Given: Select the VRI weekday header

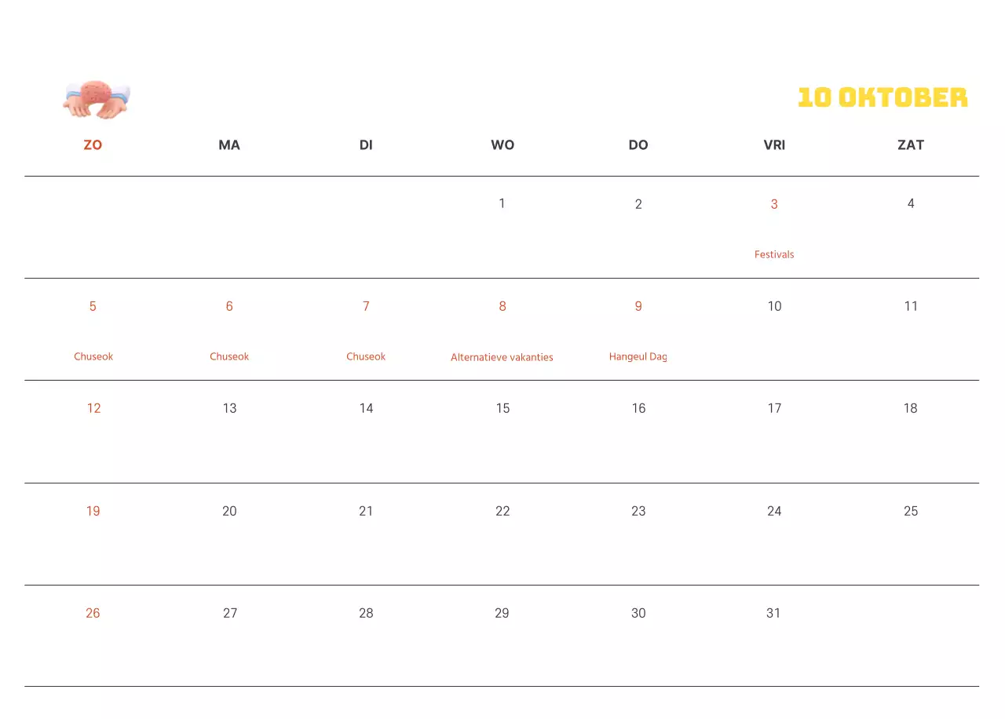Looking at the screenshot, I should click(774, 144).
